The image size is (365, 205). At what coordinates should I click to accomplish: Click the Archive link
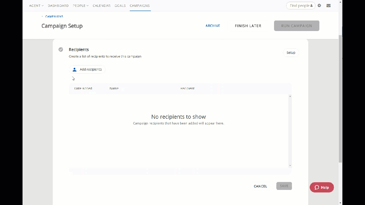213,26
